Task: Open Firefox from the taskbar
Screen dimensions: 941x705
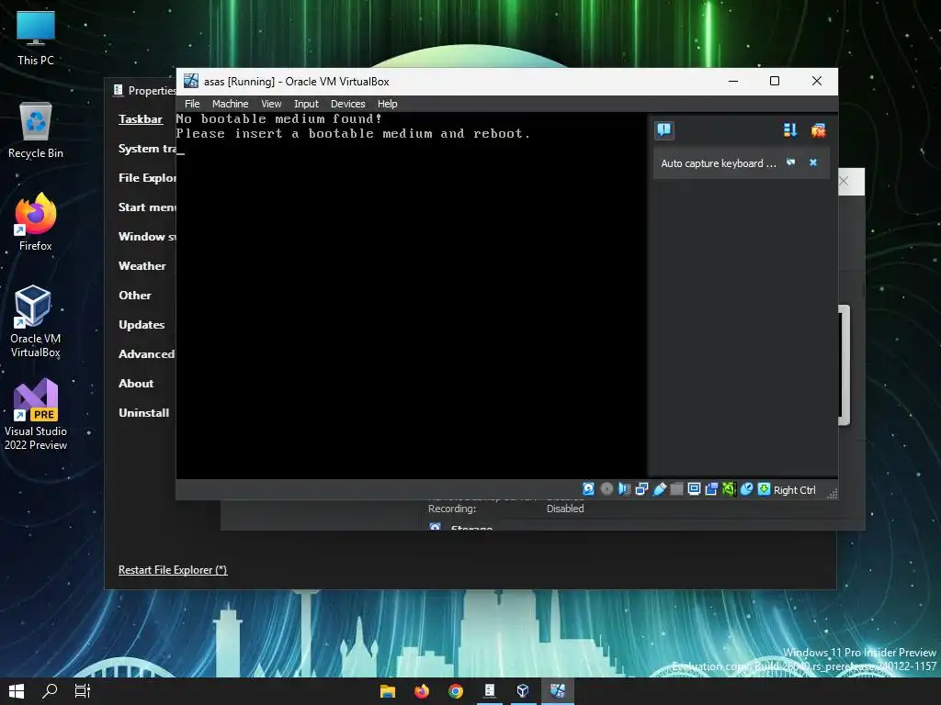Action: tap(422, 691)
